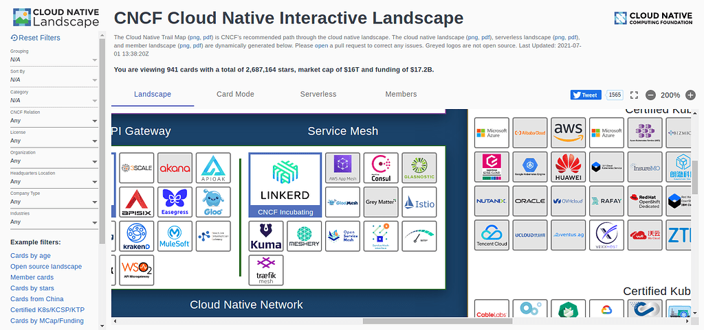This screenshot has width=704, height=330.
Task: Select the Google Kubernetes Engine card
Action: (530, 167)
